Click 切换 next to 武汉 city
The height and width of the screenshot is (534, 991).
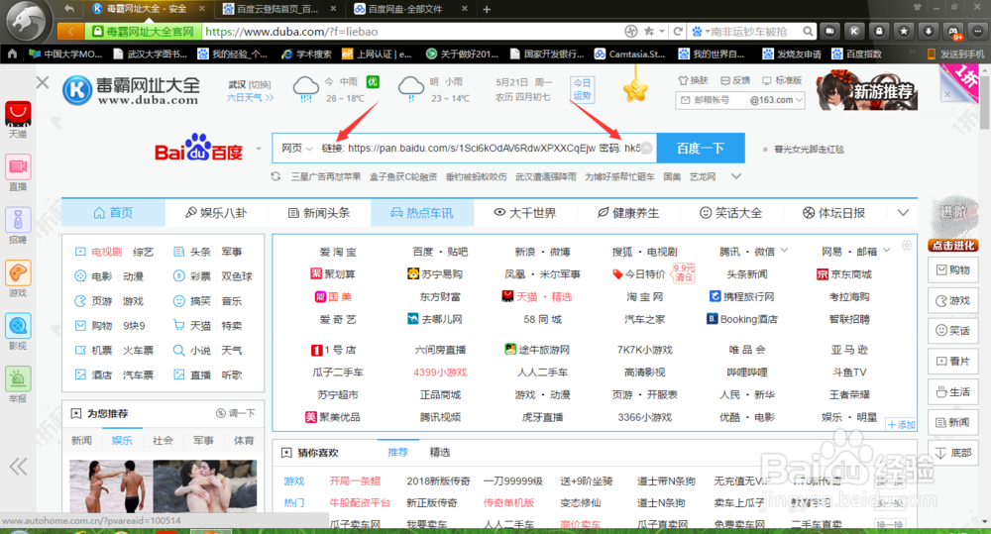click(x=261, y=84)
